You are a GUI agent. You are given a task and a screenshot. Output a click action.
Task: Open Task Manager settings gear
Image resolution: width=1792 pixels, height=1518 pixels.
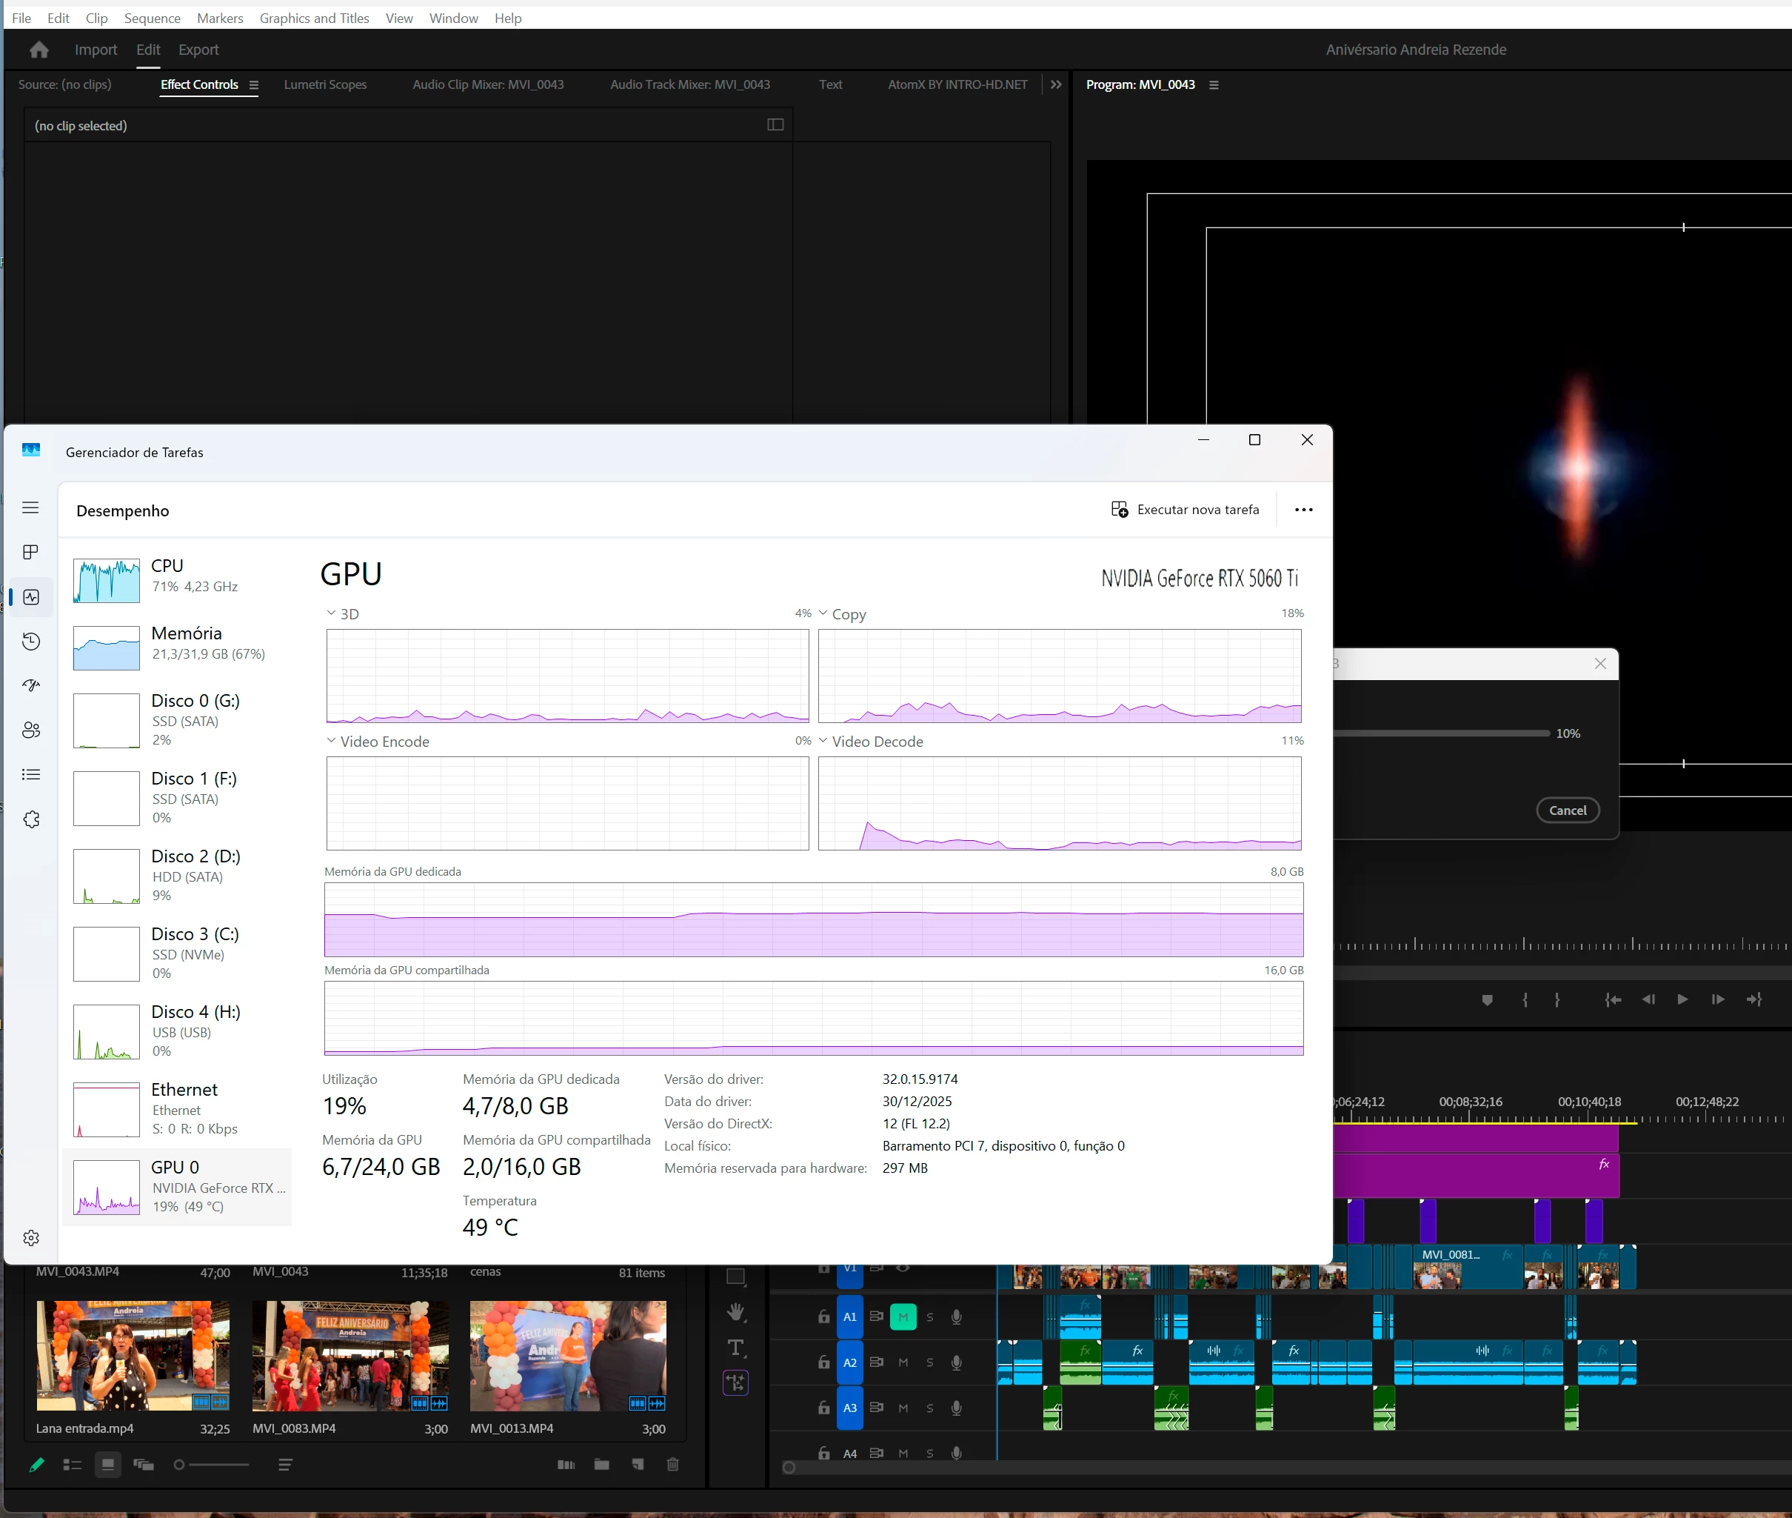point(31,1238)
